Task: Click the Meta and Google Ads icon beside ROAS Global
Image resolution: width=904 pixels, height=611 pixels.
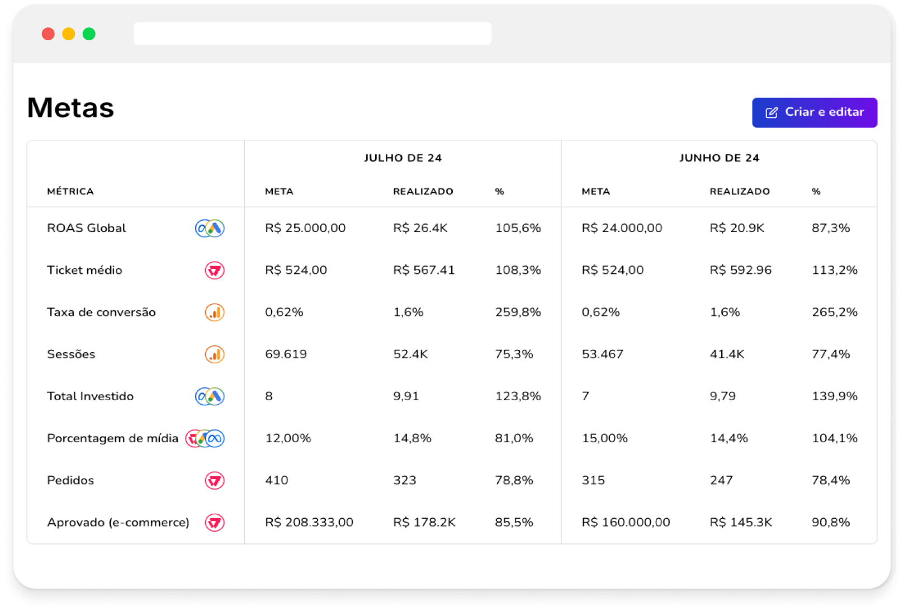Action: point(210,228)
